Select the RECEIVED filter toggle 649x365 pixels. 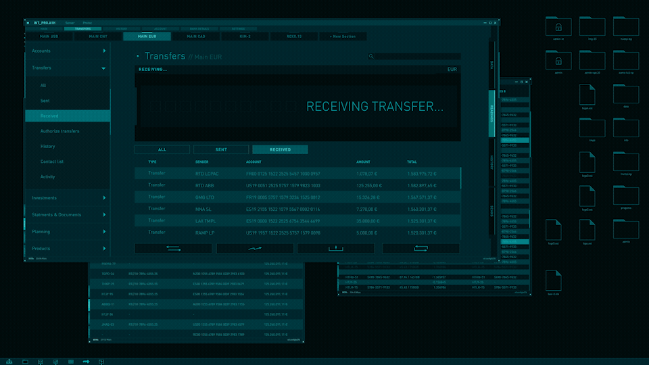(280, 149)
